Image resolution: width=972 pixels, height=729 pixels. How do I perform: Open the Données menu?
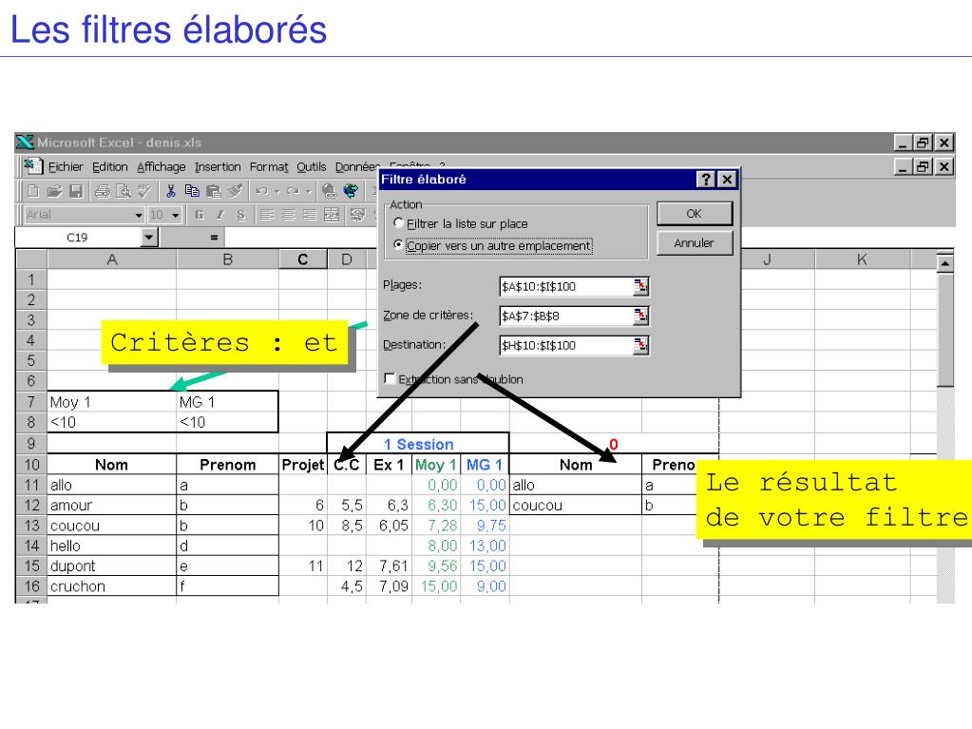point(357,166)
